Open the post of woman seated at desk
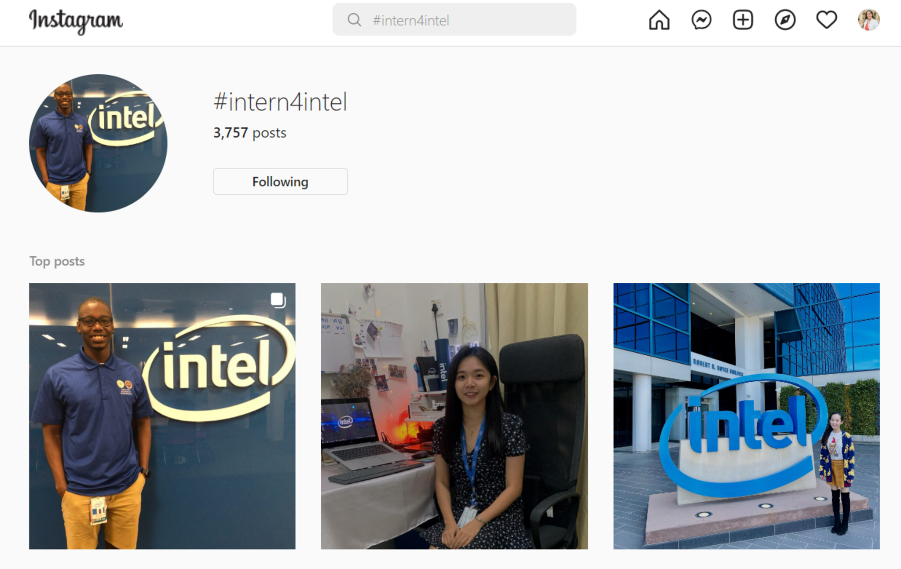Screen dimensions: 901x569 coord(454,416)
